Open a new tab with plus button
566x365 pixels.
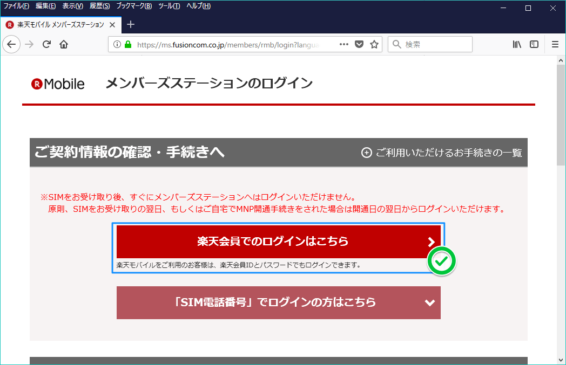[131, 24]
